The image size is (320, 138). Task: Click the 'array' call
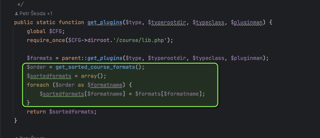(89, 76)
